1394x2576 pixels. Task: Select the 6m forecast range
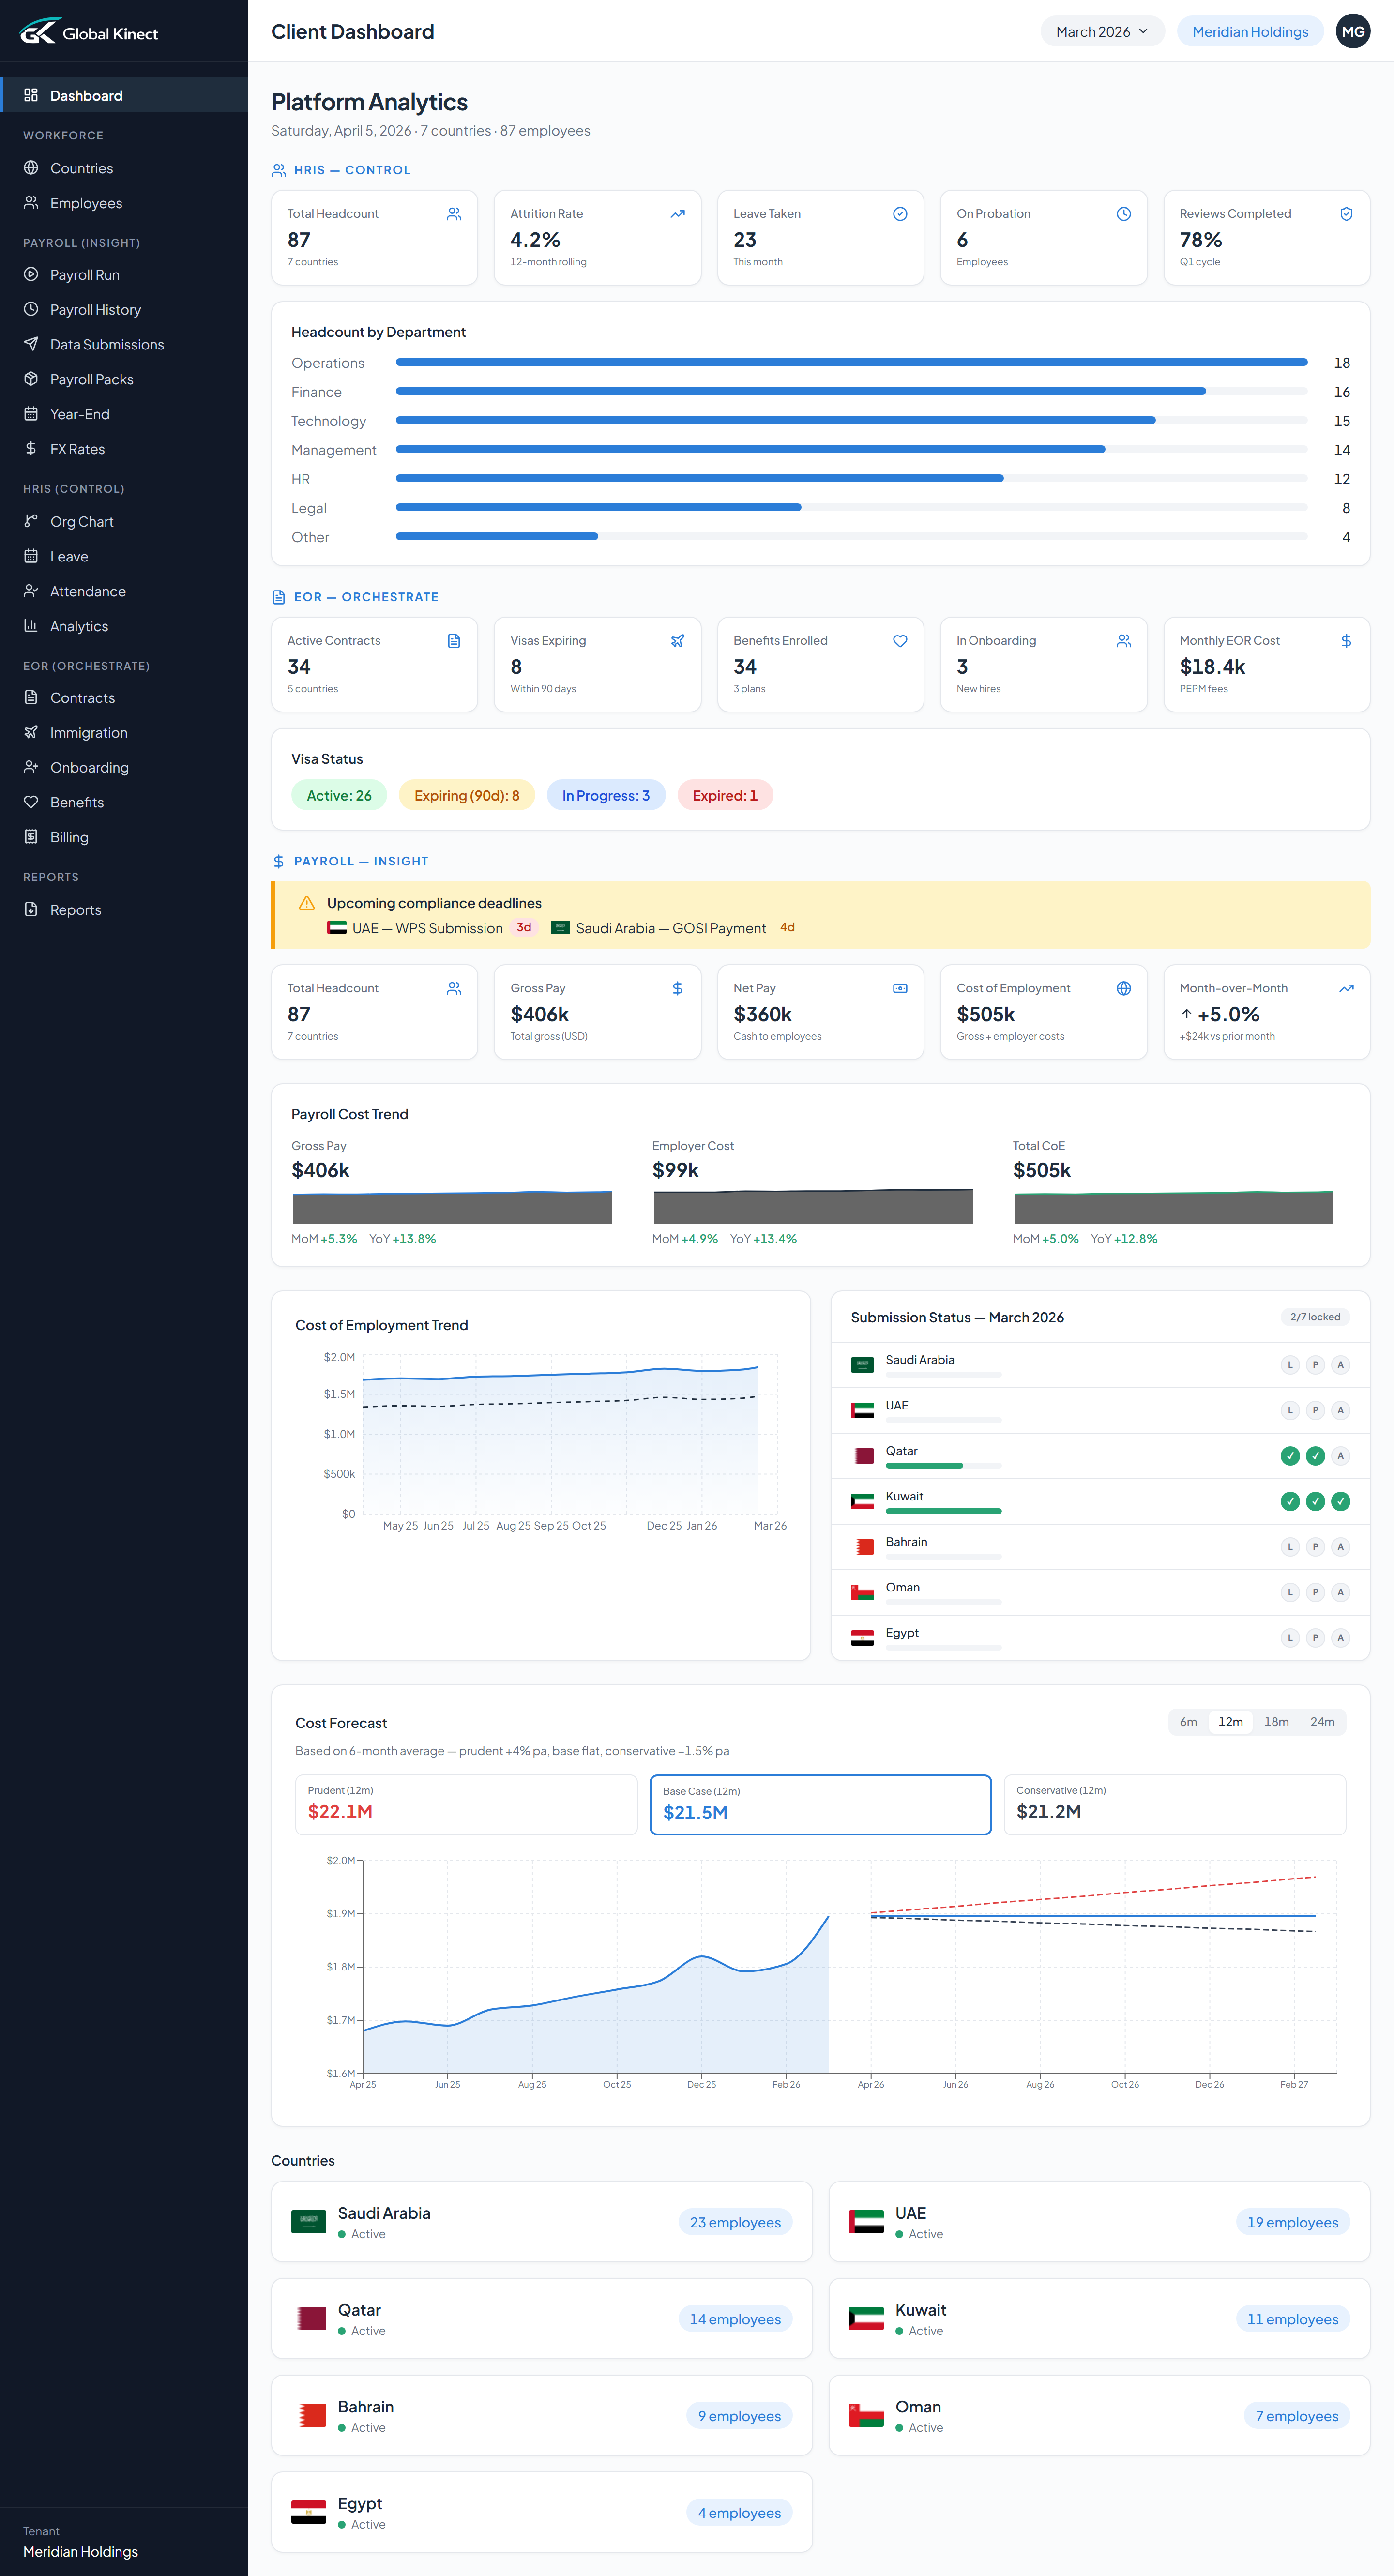[x=1188, y=1722]
